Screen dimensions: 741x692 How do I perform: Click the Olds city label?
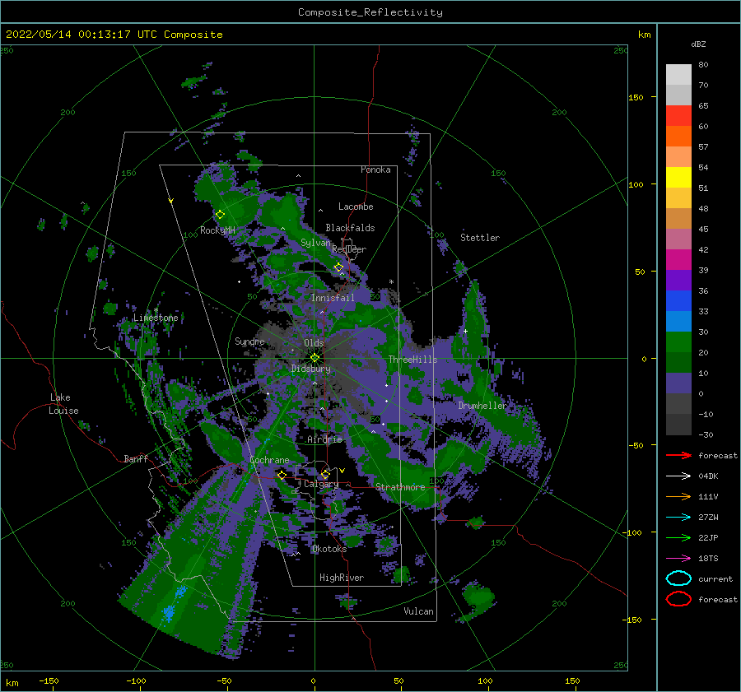[x=314, y=343]
